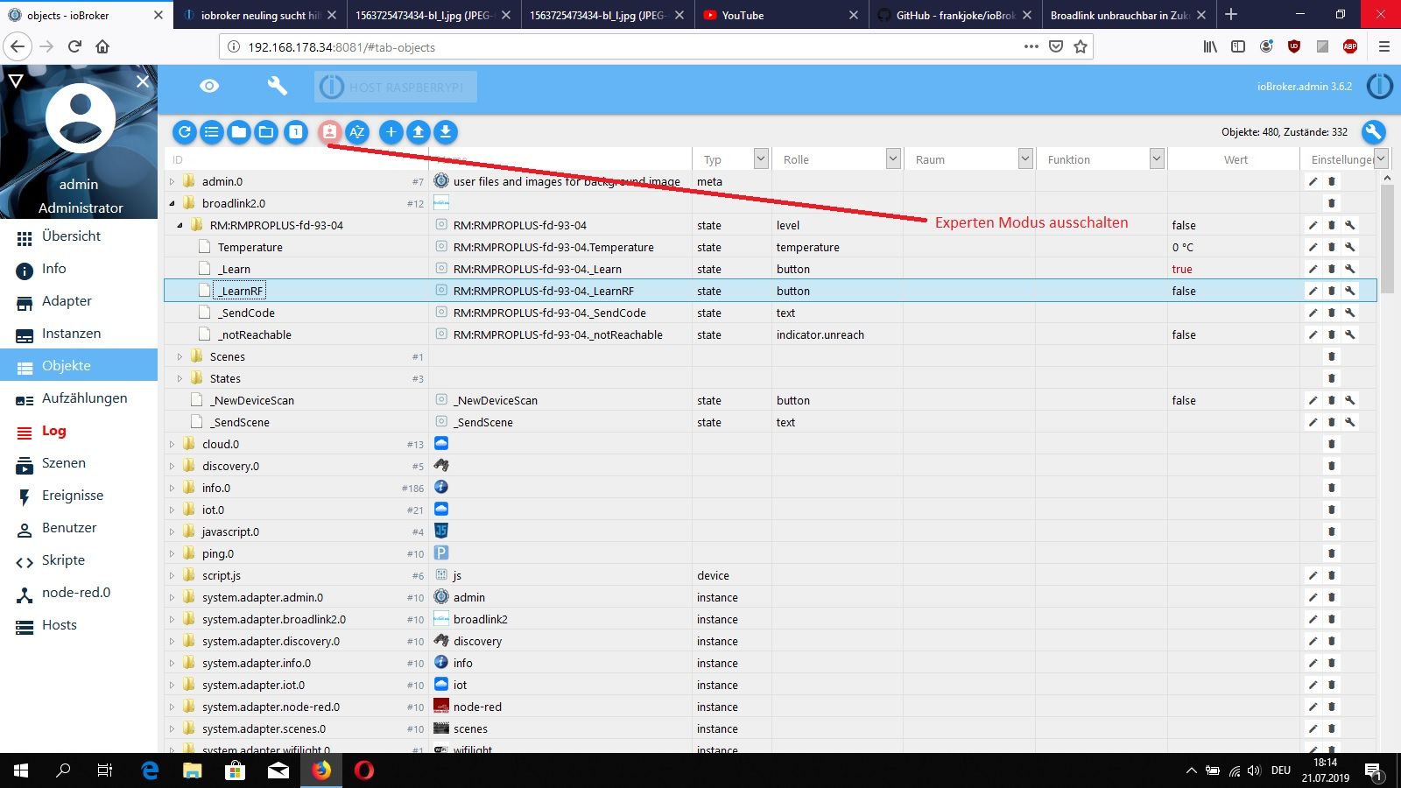
Task: Open Adapter tab in sidebar
Action: (79, 301)
